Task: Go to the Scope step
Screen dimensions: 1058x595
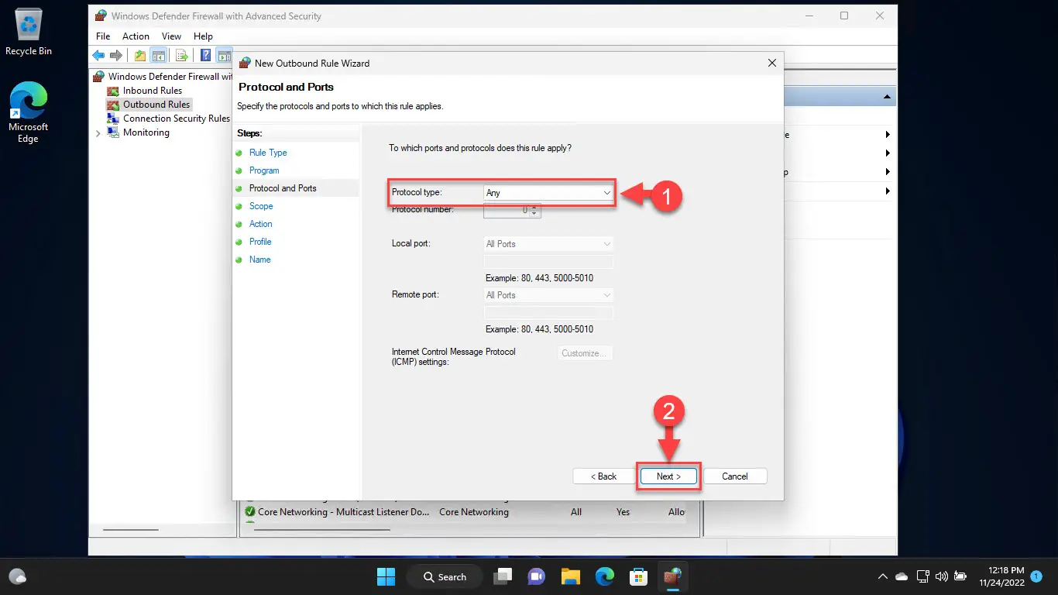Action: (x=261, y=206)
